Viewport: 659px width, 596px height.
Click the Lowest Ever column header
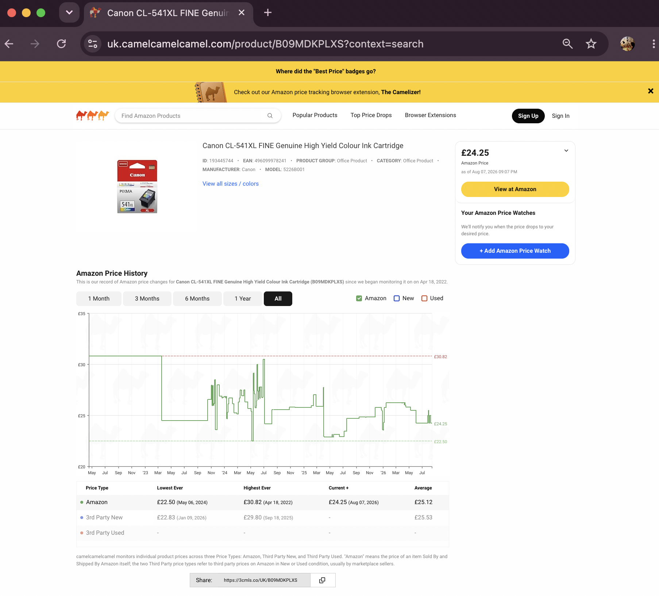pos(170,488)
